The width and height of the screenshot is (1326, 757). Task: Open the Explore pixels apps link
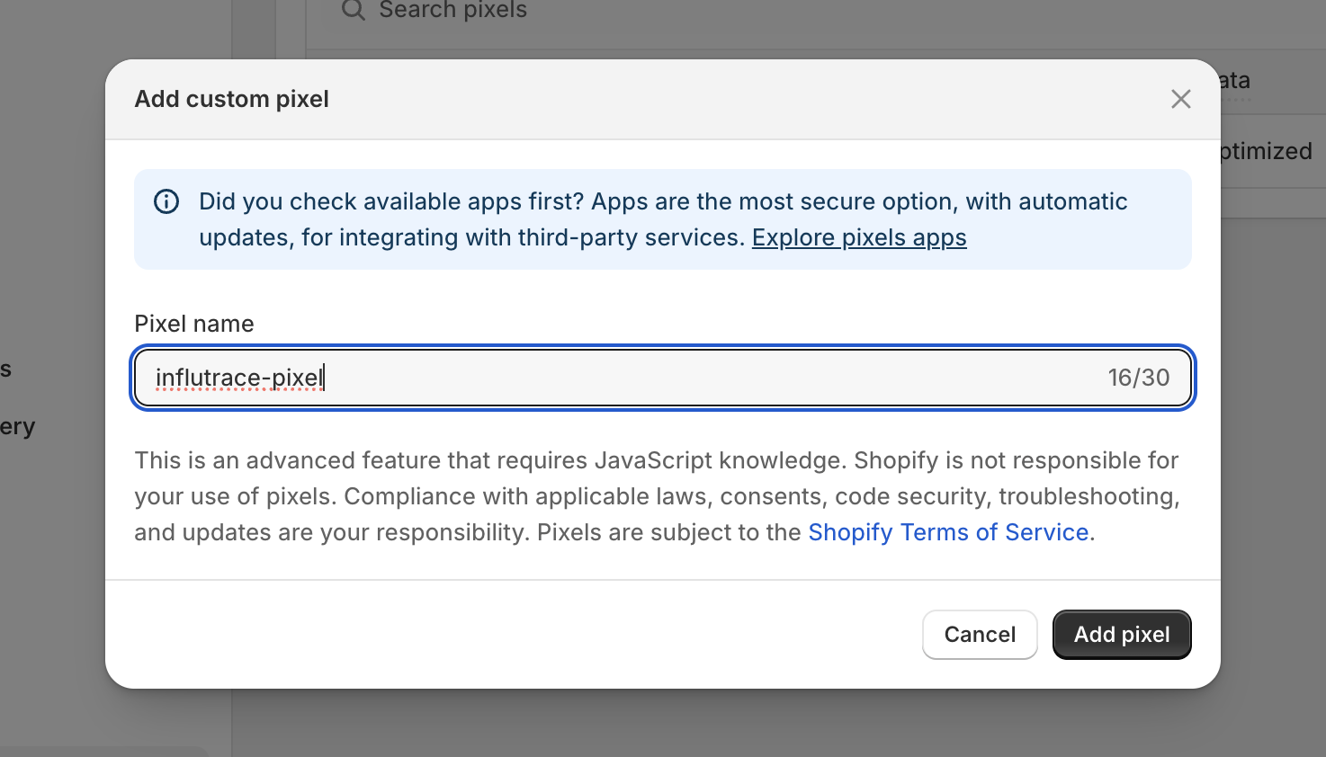tap(859, 237)
